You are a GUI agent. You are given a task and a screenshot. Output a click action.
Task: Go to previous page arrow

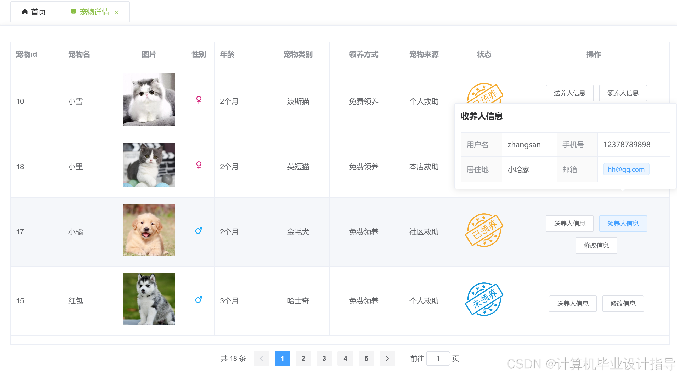coord(261,359)
